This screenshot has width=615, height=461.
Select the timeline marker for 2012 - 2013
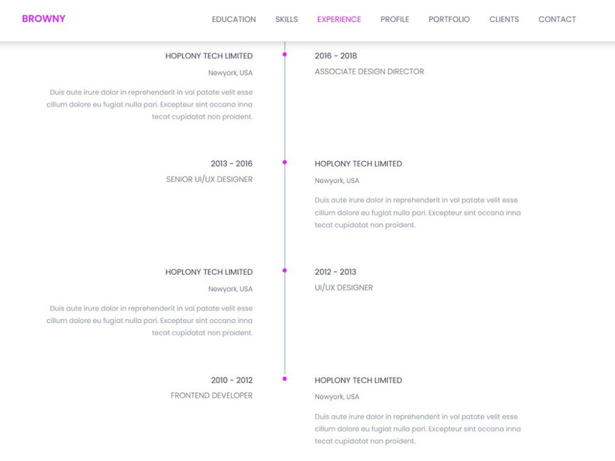coord(284,270)
